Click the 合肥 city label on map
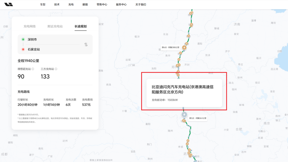288x162 pixels. pyautogui.click(x=239, y=129)
